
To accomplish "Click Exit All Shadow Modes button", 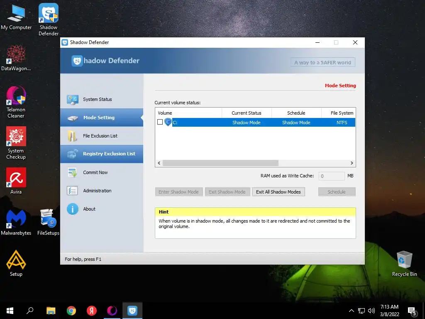I will pos(278,192).
